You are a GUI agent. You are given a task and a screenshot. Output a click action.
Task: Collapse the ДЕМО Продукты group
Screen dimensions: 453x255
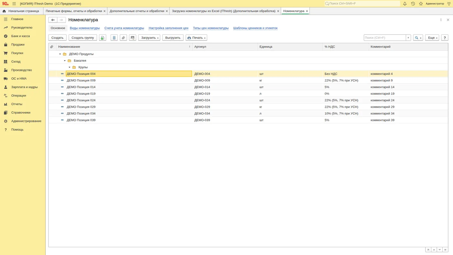(x=60, y=54)
